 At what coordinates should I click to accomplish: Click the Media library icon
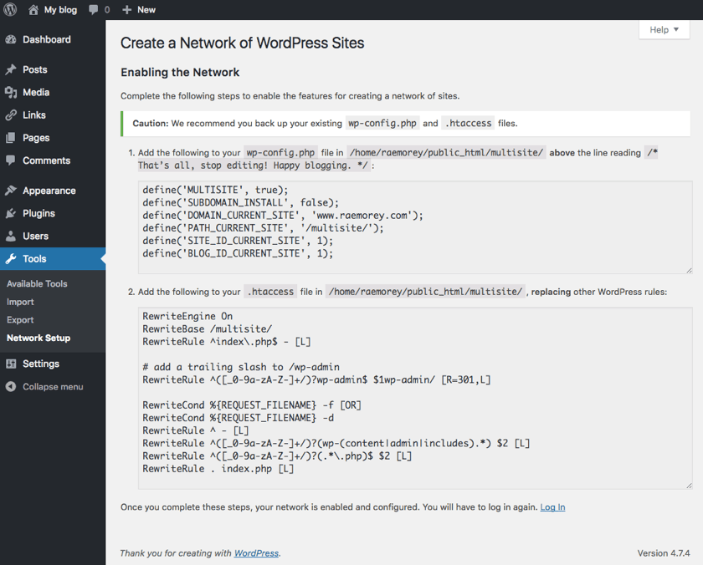pyautogui.click(x=11, y=92)
